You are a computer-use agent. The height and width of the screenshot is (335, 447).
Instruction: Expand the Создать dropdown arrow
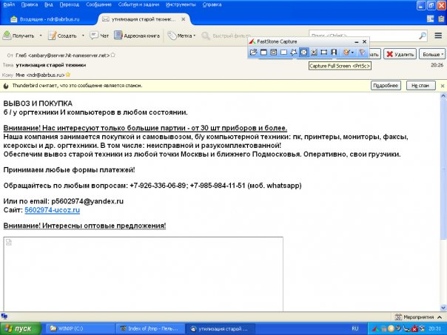tap(81, 35)
